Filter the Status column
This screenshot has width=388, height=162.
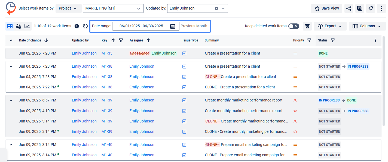(332, 40)
